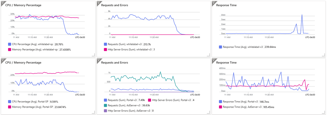Click the 400ms y-axis label
The image size is (327, 115).
coord(223,68)
